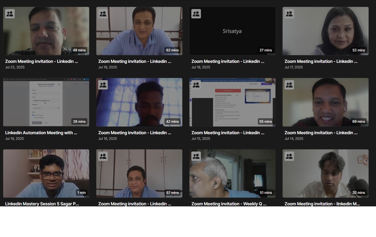Open the Zoom Meeting title dated Jul 22, 2025

[42, 61]
